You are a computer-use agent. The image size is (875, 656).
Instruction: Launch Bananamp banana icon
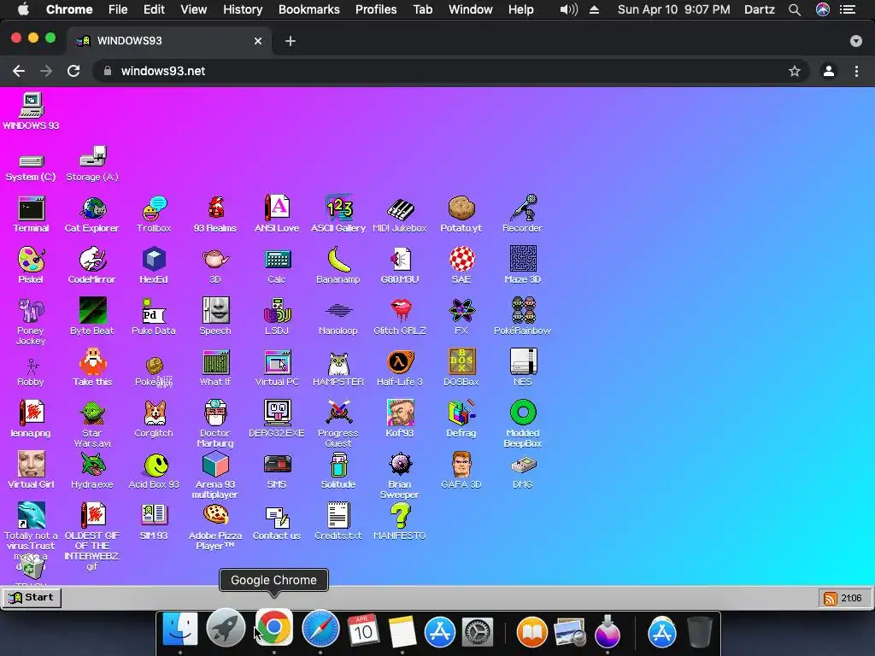(x=338, y=261)
